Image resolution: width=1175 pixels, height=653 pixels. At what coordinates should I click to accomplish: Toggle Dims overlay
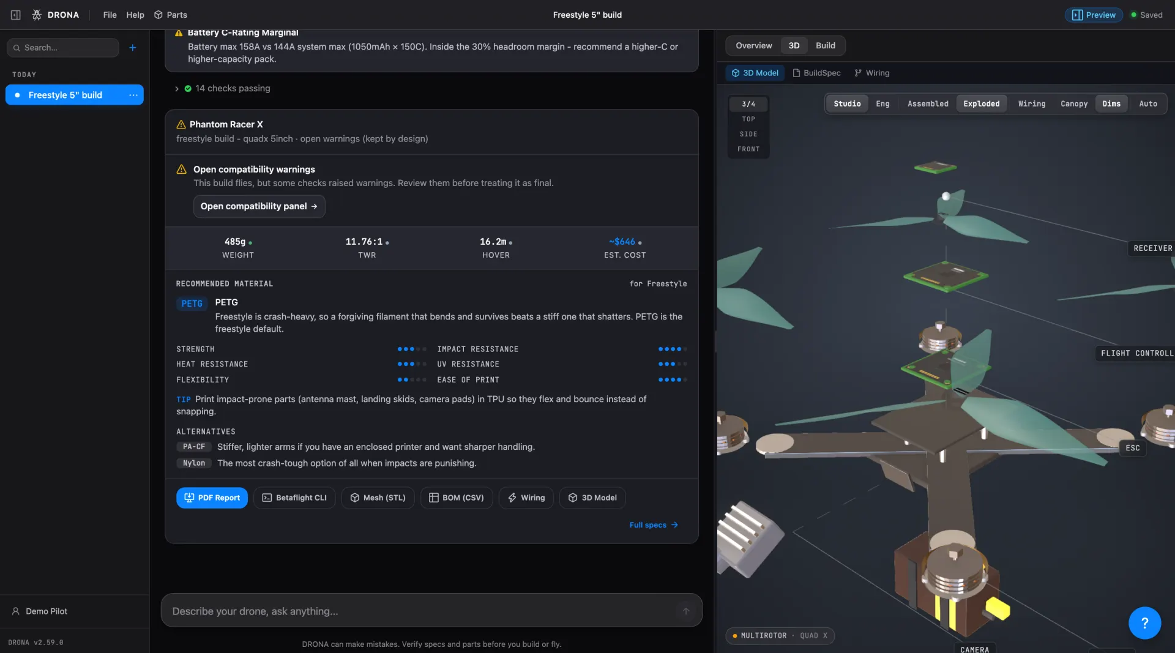tap(1111, 104)
